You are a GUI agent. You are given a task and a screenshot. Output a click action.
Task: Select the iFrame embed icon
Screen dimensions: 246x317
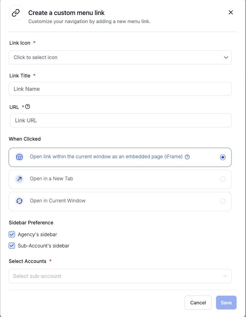coord(19,157)
